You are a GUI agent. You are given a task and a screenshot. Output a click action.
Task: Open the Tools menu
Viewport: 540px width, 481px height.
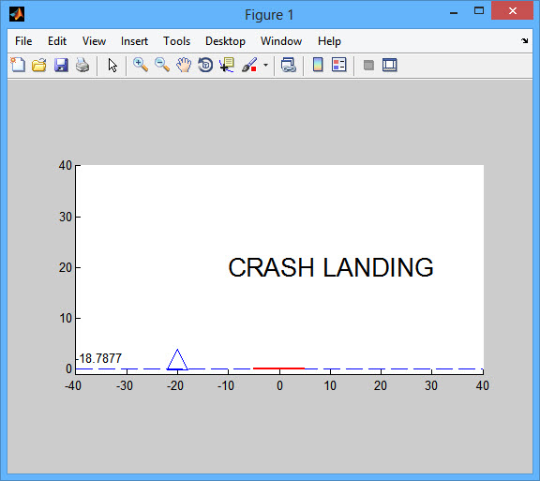[x=176, y=41]
